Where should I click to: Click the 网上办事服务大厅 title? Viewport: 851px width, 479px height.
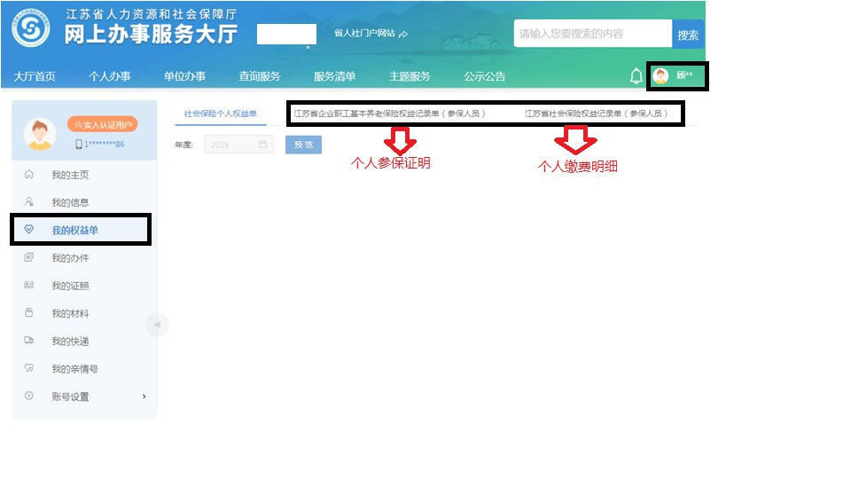(151, 35)
